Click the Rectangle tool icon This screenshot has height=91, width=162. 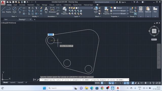tap(24, 8)
